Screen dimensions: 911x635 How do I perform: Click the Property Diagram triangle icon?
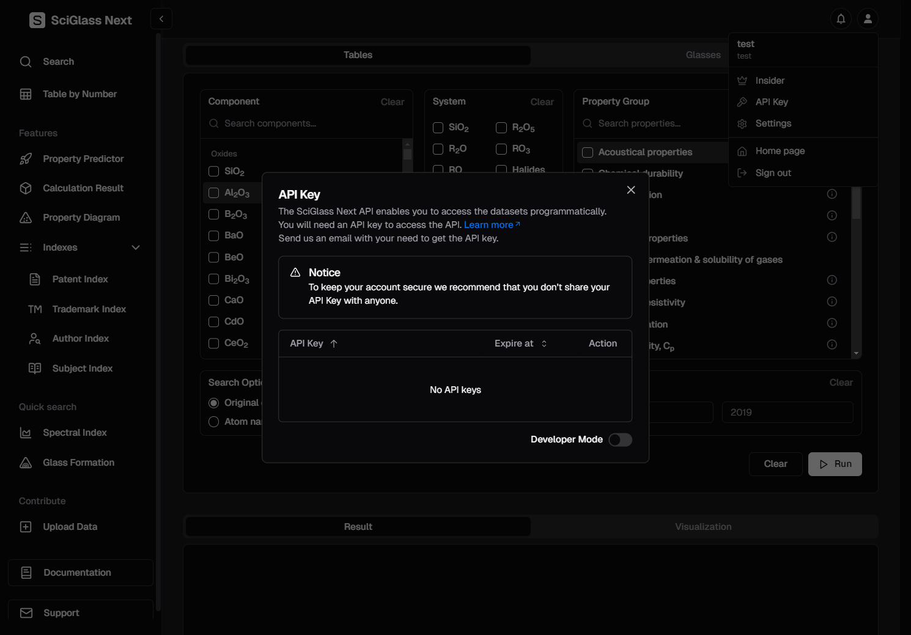(26, 218)
